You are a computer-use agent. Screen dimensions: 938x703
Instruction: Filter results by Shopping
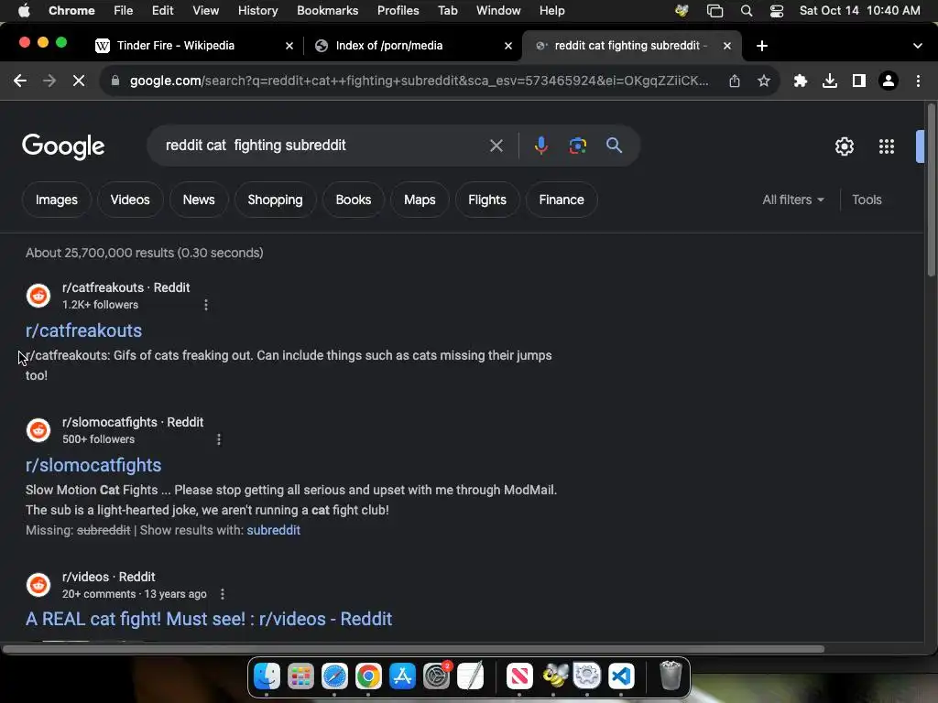275,200
